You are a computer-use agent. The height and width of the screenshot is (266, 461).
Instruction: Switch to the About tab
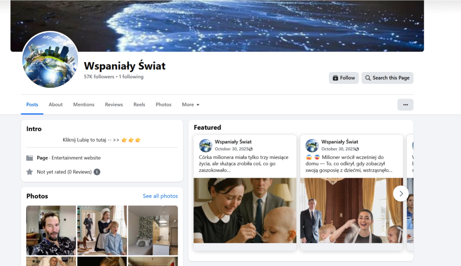coord(55,104)
